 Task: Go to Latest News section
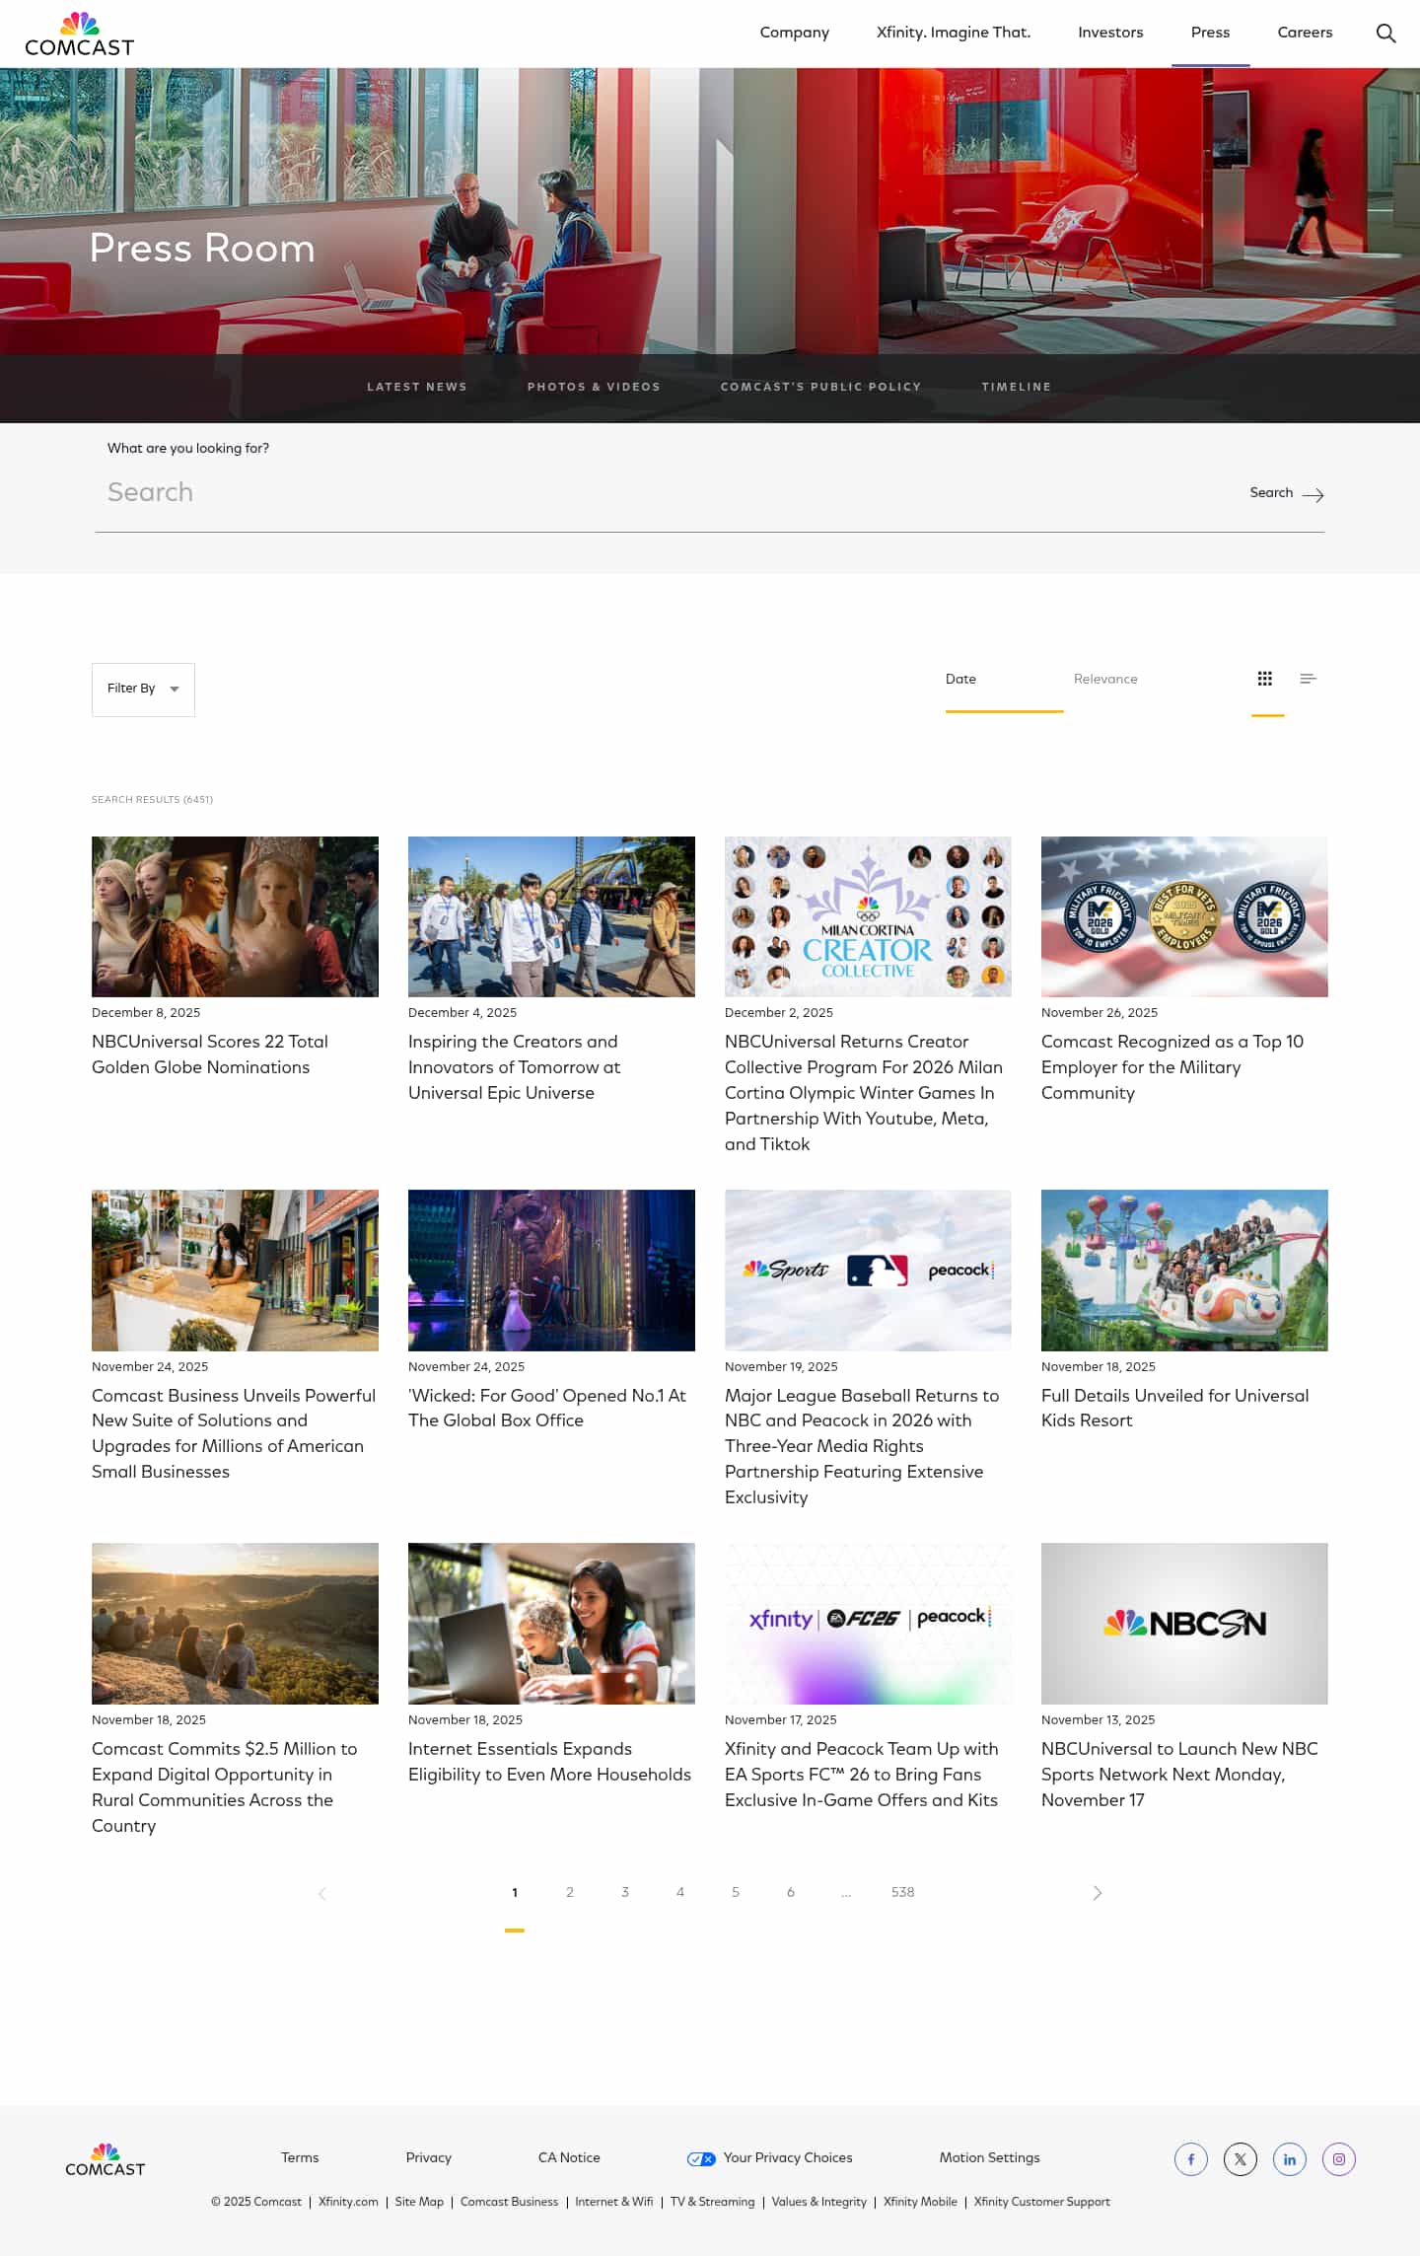point(417,387)
